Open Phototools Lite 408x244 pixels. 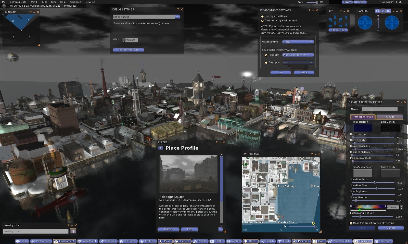click(339, 241)
